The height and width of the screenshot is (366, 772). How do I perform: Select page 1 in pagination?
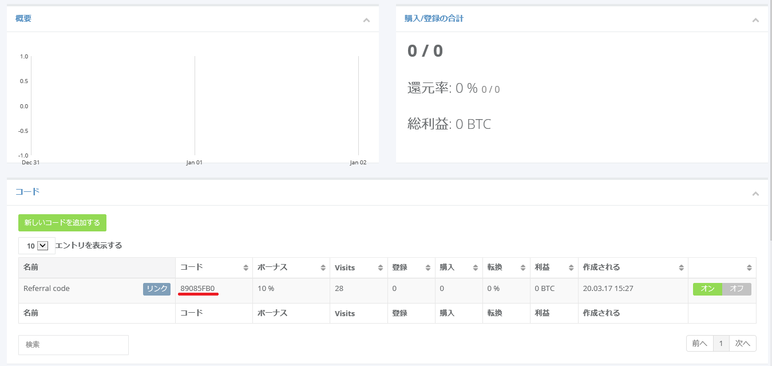pyautogui.click(x=721, y=343)
